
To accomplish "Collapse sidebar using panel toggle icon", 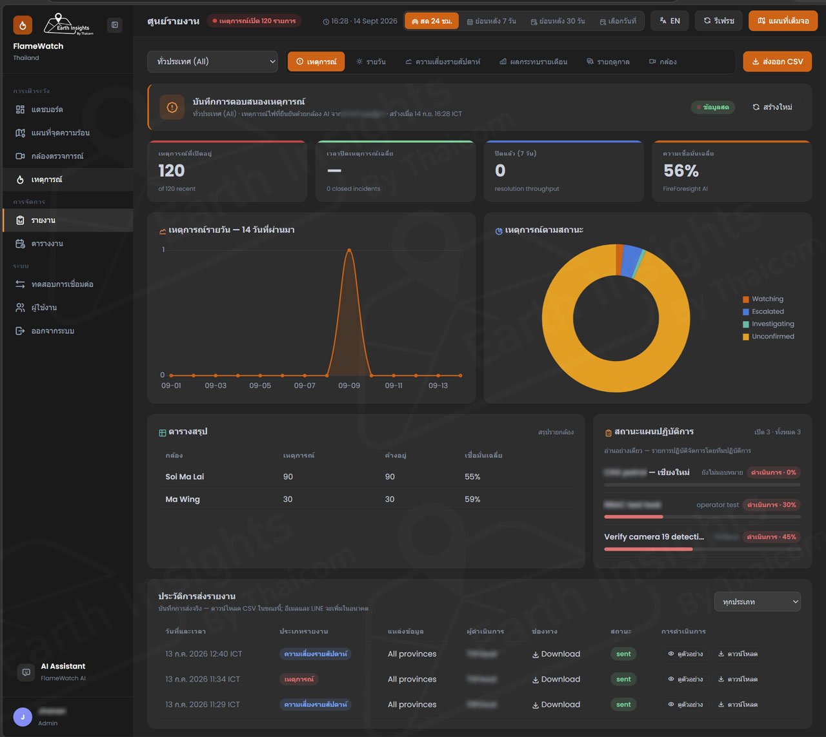I will (114, 25).
